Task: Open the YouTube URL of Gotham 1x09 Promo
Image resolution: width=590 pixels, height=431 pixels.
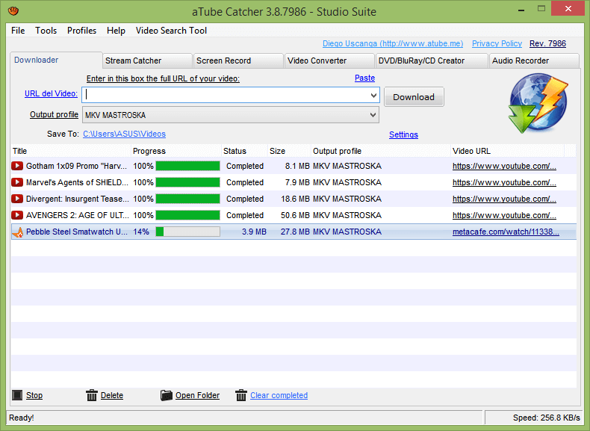Action: coord(504,166)
